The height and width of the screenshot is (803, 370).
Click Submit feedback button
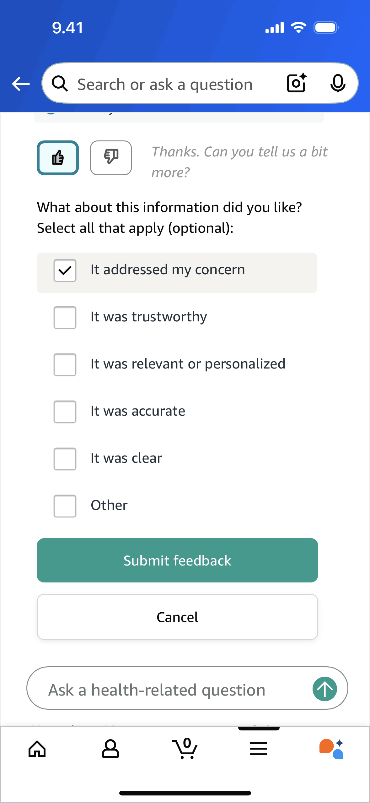pyautogui.click(x=177, y=560)
